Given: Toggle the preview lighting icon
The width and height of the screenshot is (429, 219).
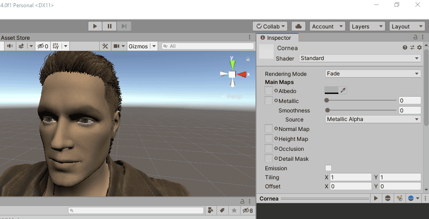Looking at the screenshot, I should (x=400, y=198).
